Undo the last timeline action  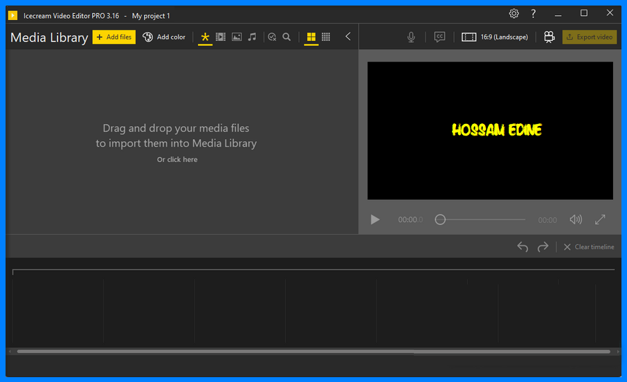[522, 247]
